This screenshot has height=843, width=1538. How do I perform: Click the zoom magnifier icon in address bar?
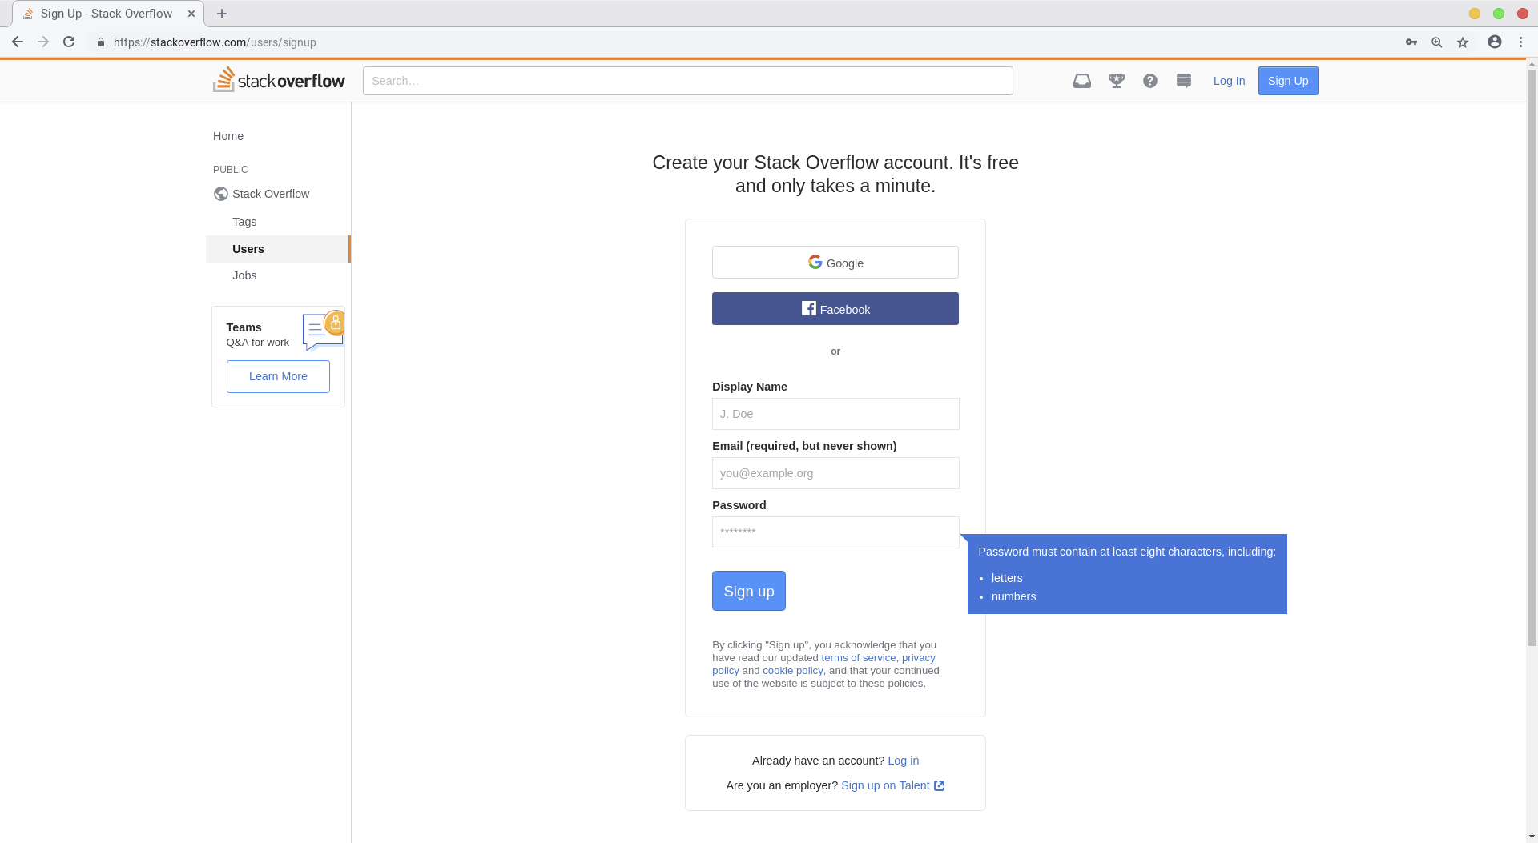click(1437, 42)
